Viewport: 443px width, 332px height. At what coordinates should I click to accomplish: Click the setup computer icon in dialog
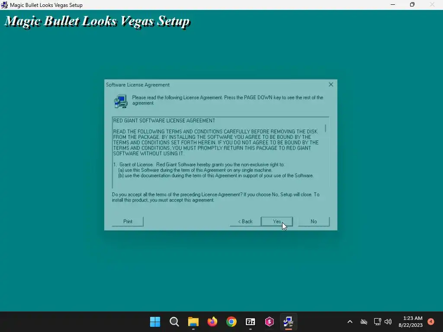(121, 101)
